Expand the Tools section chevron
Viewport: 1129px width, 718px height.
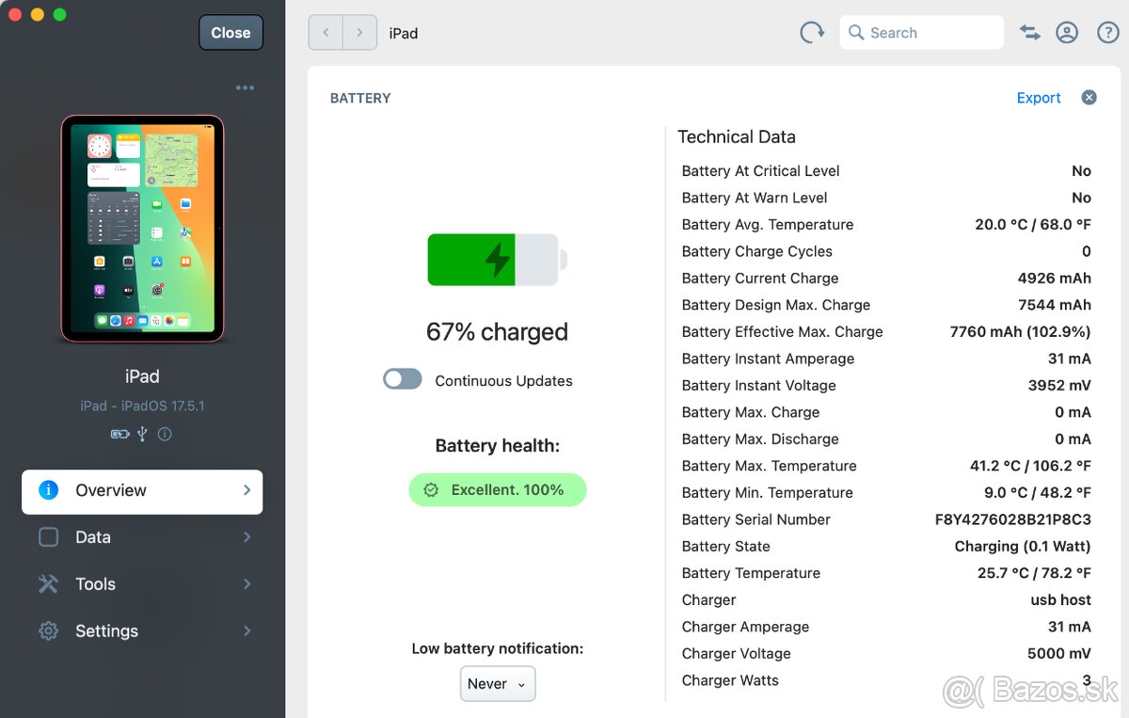pyautogui.click(x=246, y=584)
